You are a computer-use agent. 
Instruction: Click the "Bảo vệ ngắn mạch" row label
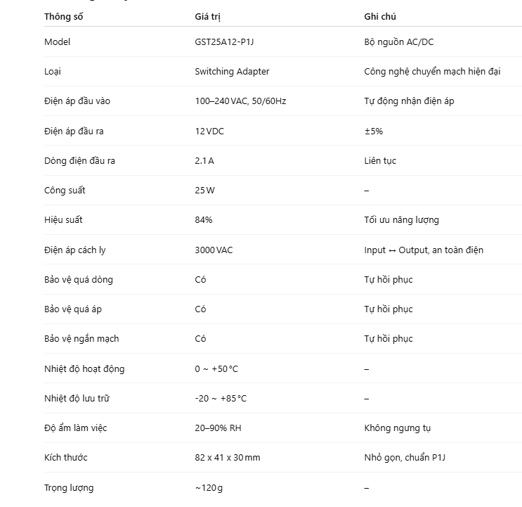[81, 339]
